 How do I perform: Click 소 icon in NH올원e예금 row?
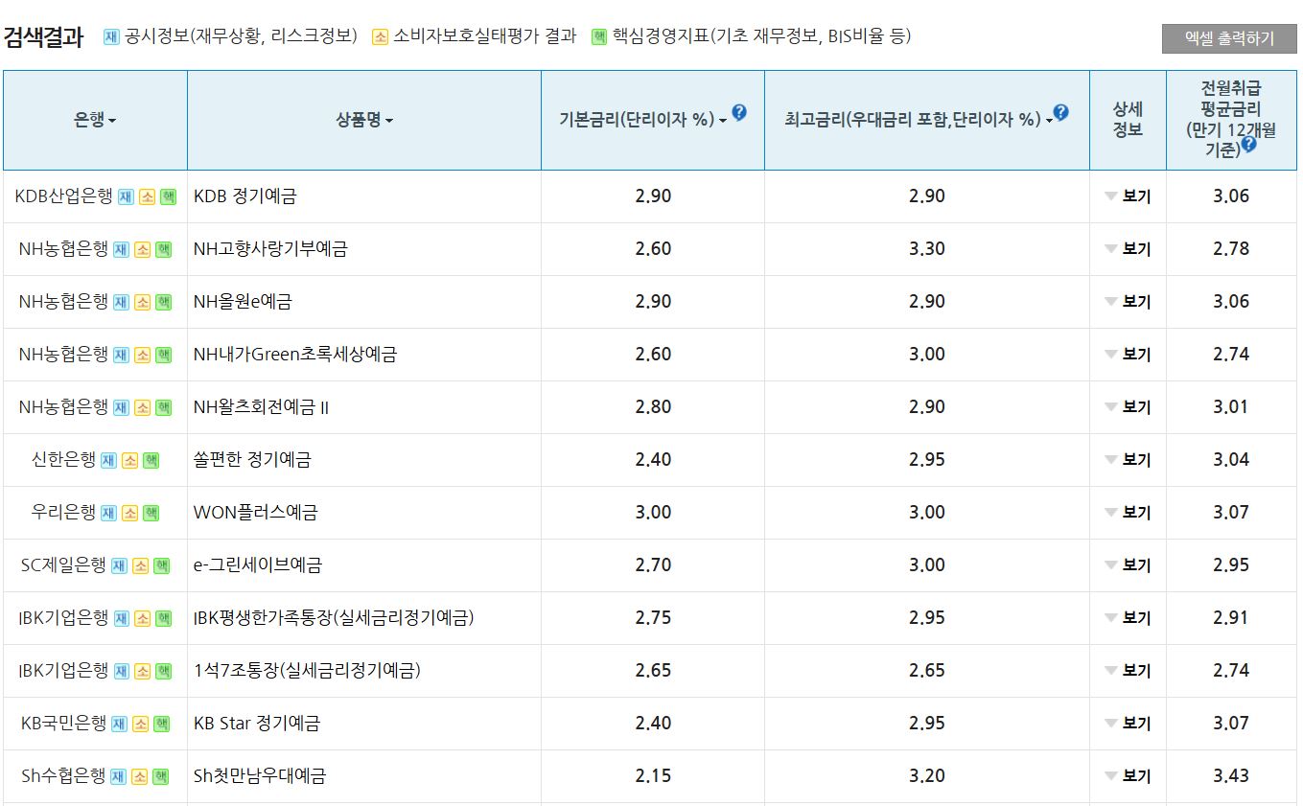click(142, 302)
